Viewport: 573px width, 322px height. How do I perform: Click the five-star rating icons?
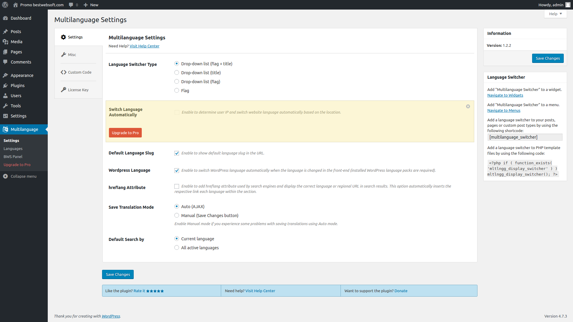pos(155,291)
